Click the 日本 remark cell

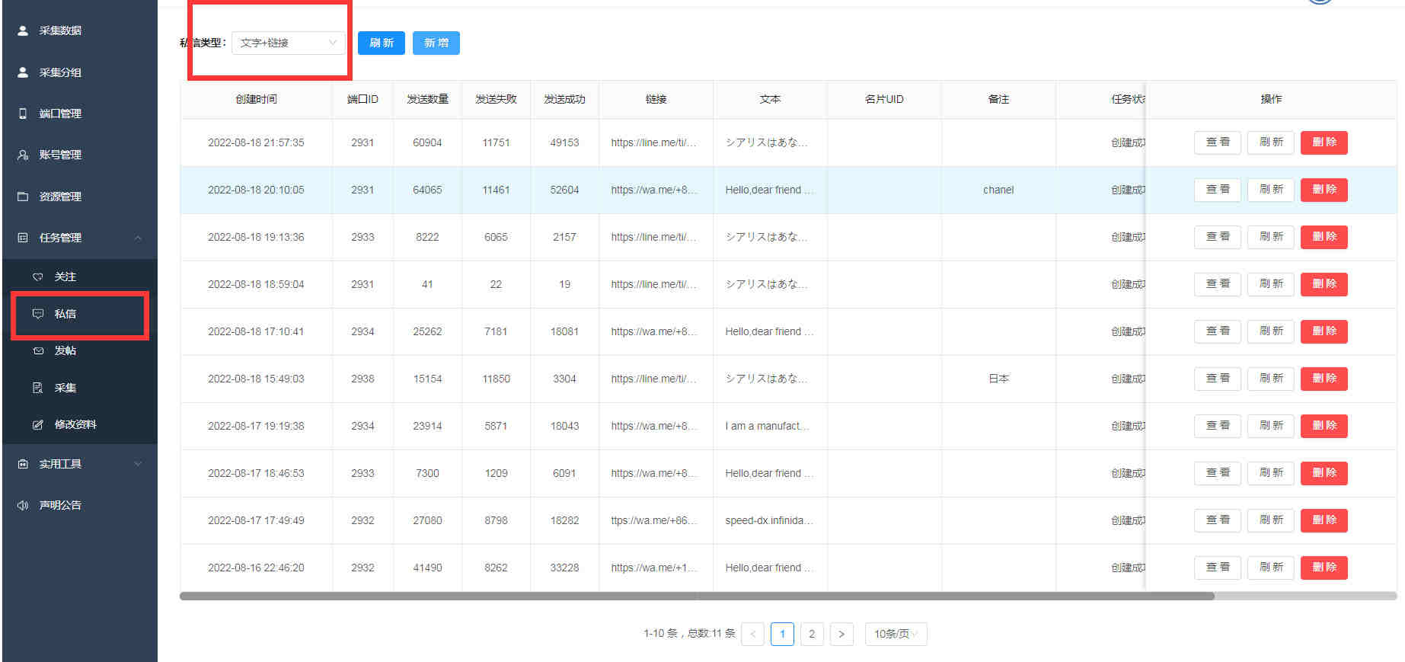pyautogui.click(x=998, y=379)
